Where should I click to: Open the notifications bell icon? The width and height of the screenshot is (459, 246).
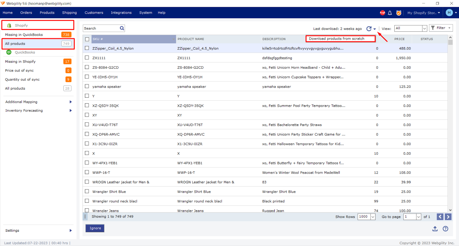390,13
